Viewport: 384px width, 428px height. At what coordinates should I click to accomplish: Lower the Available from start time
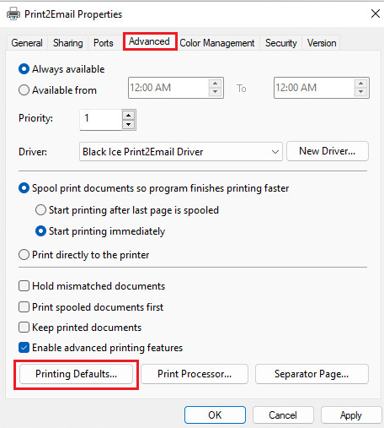(216, 92)
